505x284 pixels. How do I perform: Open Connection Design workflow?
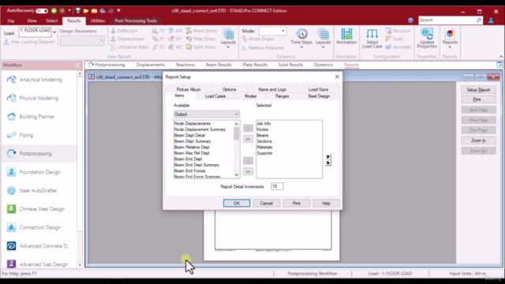coord(39,228)
